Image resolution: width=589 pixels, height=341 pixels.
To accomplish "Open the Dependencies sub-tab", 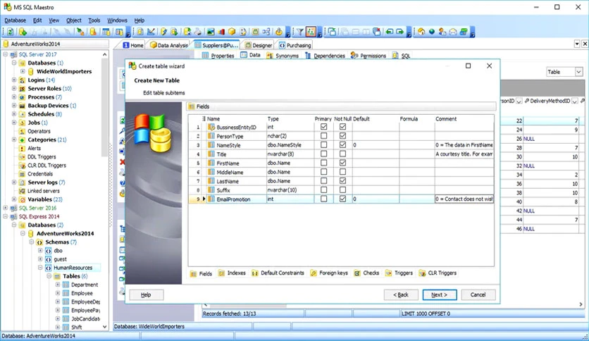I will (x=325, y=56).
